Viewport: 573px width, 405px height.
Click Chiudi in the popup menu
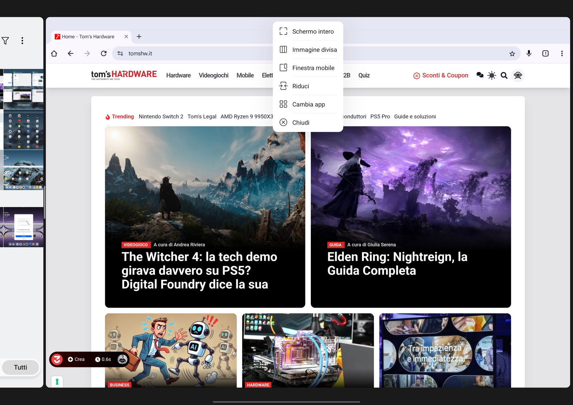point(308,123)
